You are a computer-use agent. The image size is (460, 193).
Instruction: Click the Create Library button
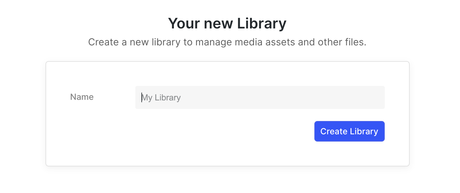tap(349, 131)
